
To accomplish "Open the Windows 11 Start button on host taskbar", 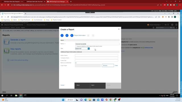I will (x=63, y=100).
